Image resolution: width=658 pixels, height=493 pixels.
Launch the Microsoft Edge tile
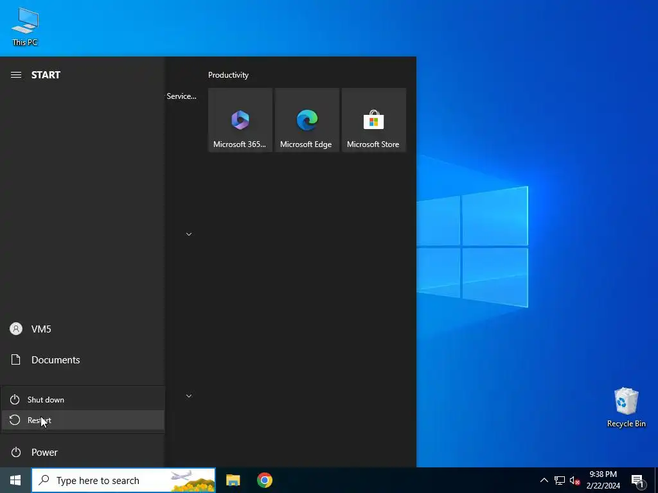(x=307, y=120)
